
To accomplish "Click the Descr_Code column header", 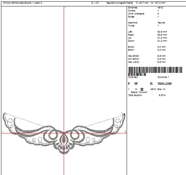I will coord(165,83).
